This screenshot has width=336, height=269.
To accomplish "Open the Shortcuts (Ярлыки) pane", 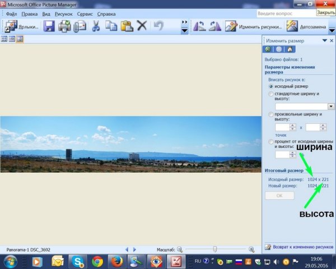I will tap(22, 26).
